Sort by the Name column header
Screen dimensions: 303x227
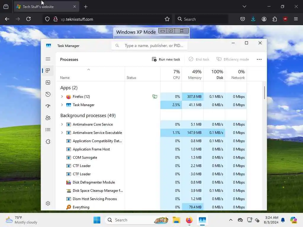90,74
